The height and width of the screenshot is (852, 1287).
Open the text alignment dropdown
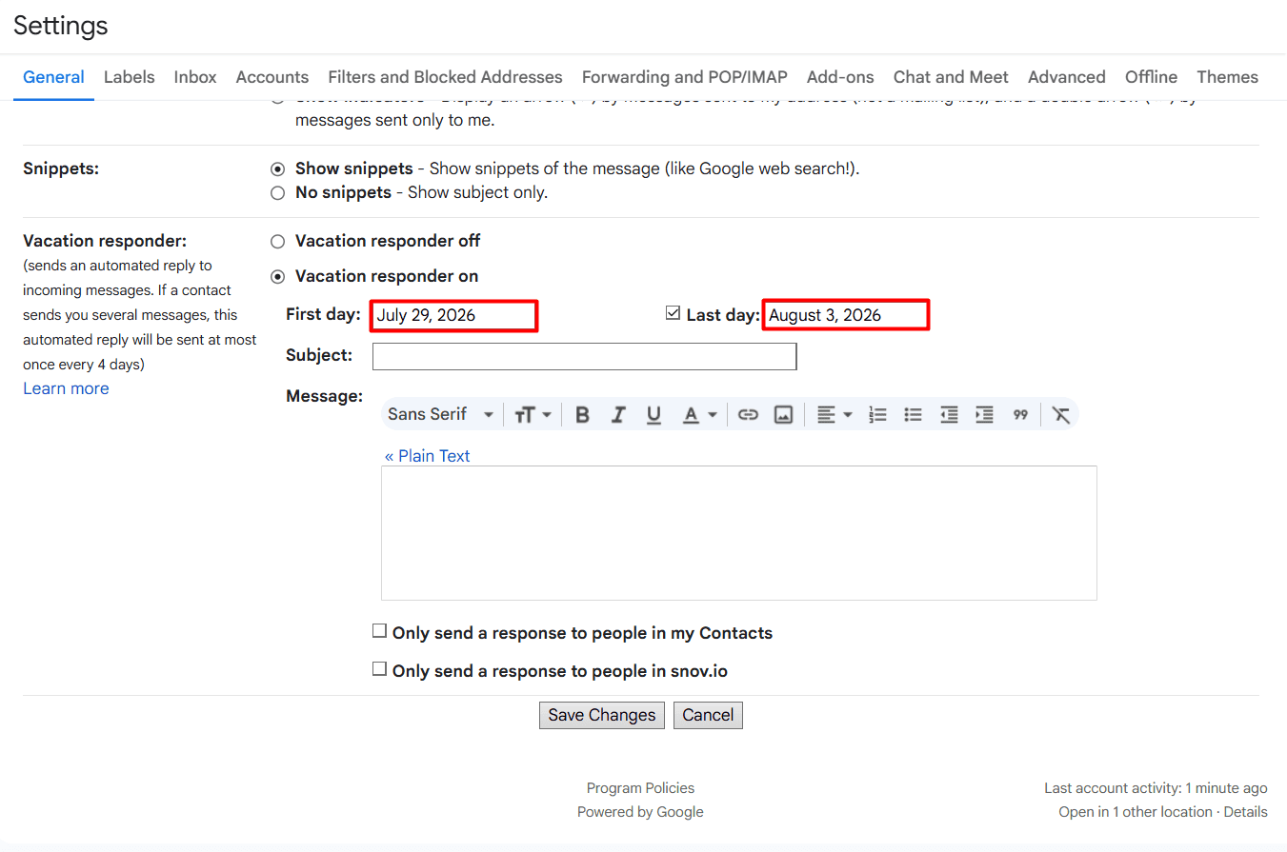(x=834, y=415)
